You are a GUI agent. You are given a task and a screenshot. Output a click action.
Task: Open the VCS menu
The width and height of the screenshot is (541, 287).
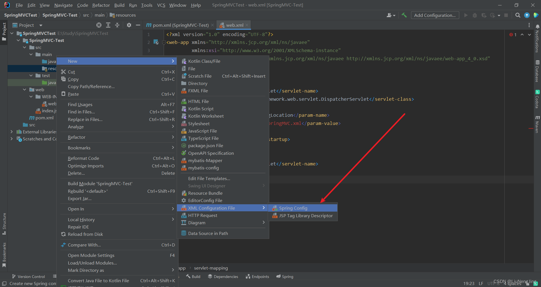[x=161, y=5]
